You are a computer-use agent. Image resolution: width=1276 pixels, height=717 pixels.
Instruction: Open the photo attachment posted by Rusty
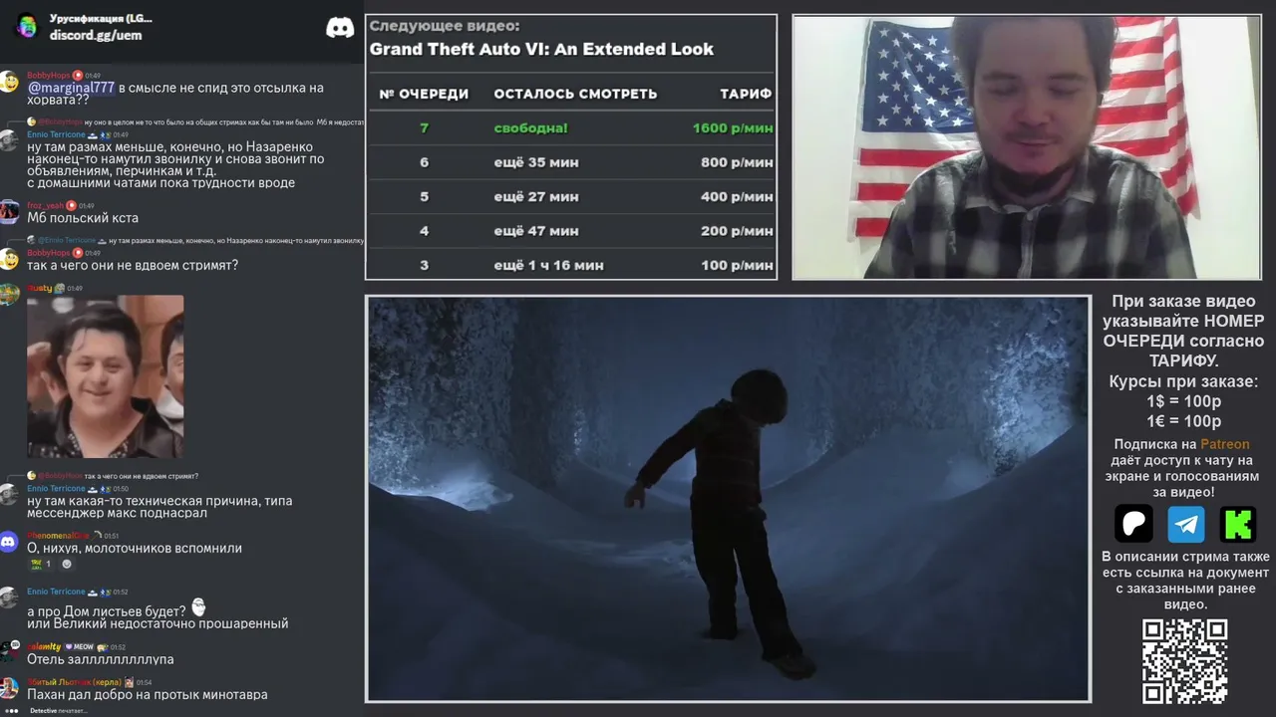click(106, 376)
